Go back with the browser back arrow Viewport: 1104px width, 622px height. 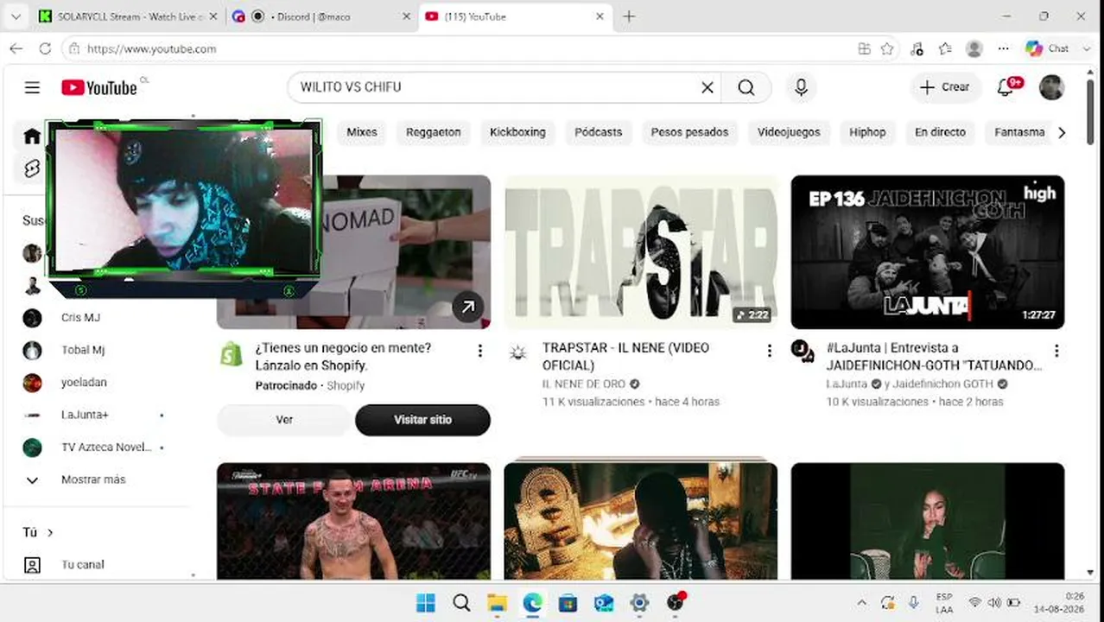[x=16, y=49]
